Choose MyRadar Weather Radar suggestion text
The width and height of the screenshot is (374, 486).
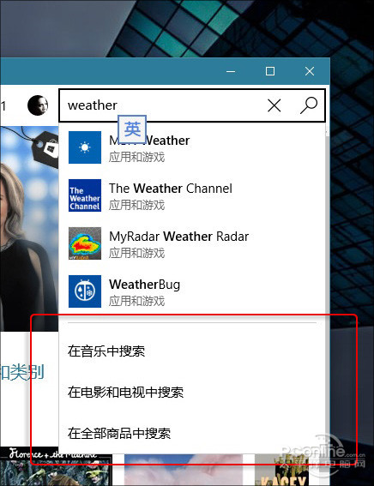pos(179,237)
